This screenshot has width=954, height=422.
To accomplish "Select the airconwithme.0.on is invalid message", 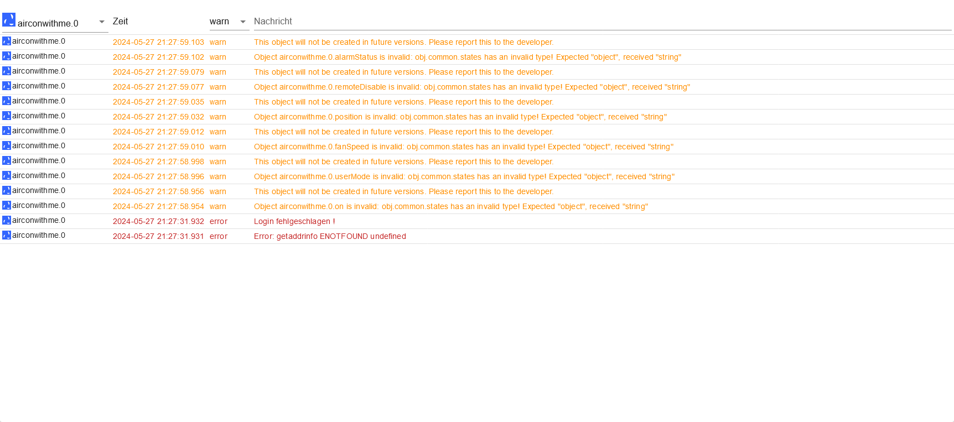I will [x=451, y=206].
